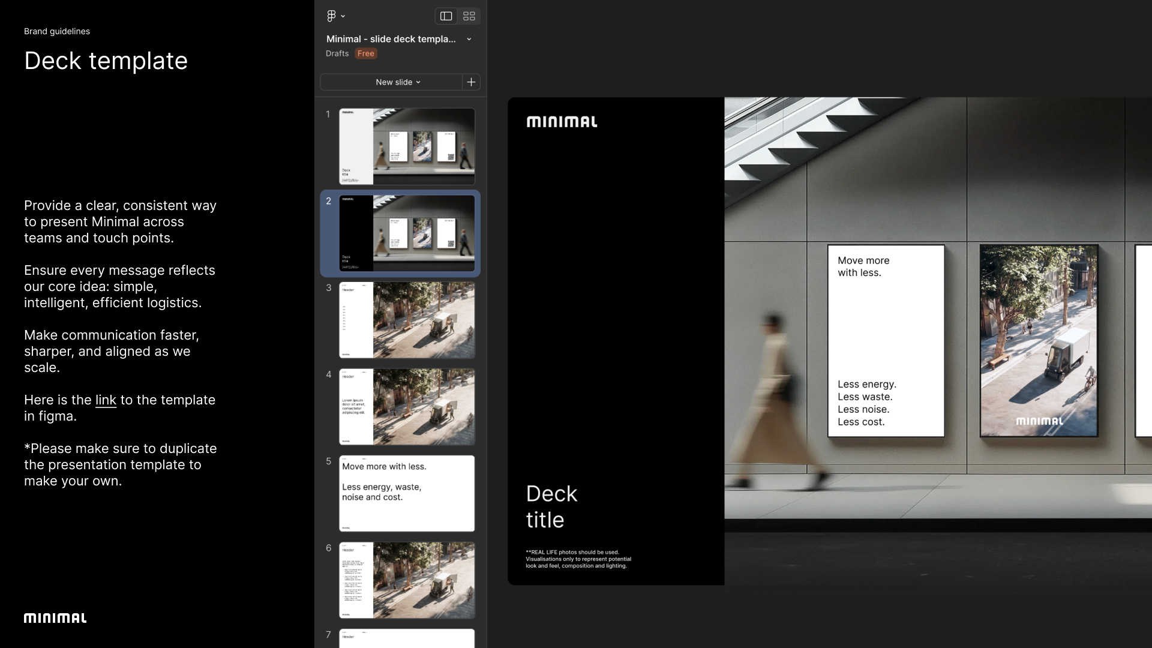Expand the Figma menu chevron
This screenshot has width=1152, height=648.
[343, 16]
